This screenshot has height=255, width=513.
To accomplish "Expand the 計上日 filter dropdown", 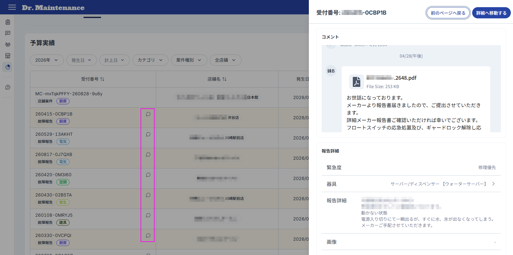I will tap(115, 60).
